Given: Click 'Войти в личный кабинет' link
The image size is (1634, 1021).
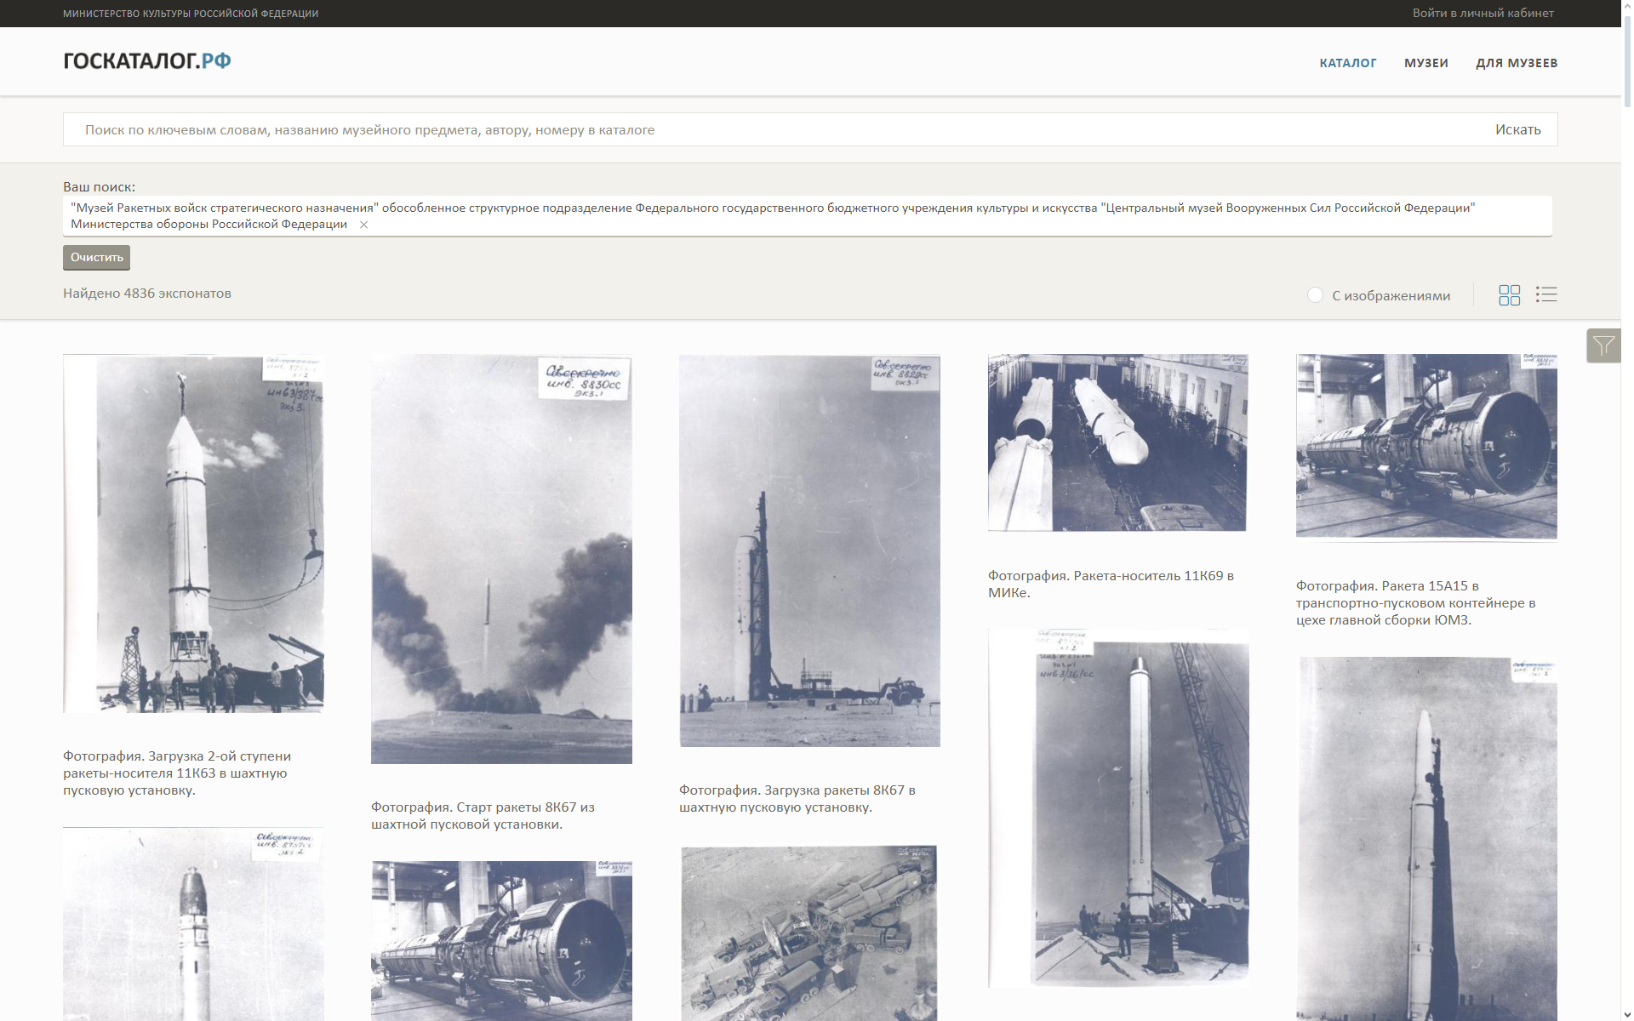Looking at the screenshot, I should [x=1483, y=13].
